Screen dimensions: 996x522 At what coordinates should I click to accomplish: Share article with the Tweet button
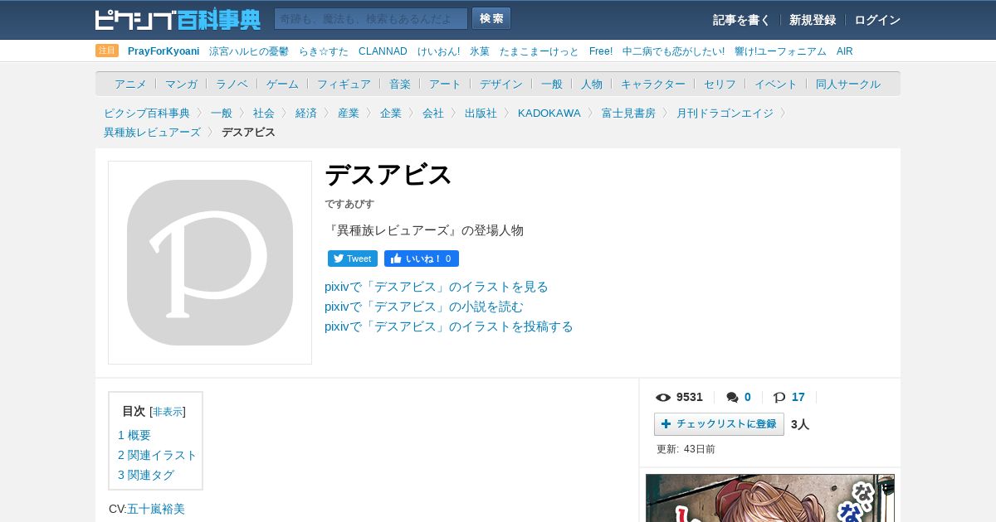(353, 259)
